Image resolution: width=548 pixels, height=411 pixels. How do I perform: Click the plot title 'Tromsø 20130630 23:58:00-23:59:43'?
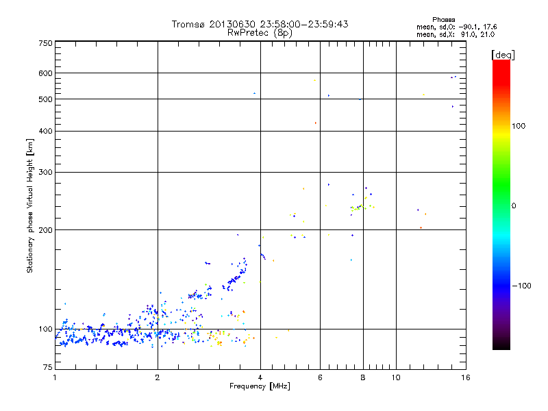tap(260, 24)
